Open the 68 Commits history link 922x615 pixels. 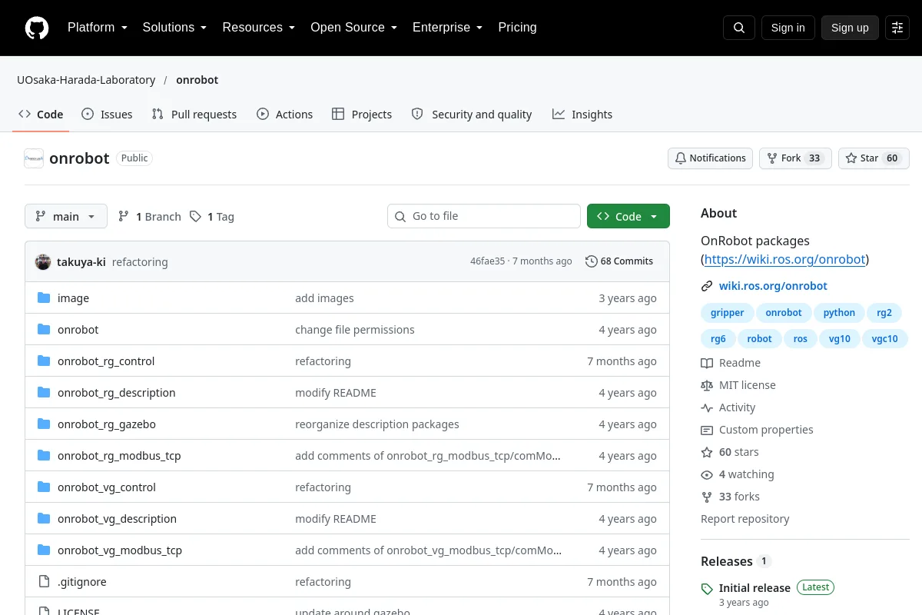coord(619,261)
